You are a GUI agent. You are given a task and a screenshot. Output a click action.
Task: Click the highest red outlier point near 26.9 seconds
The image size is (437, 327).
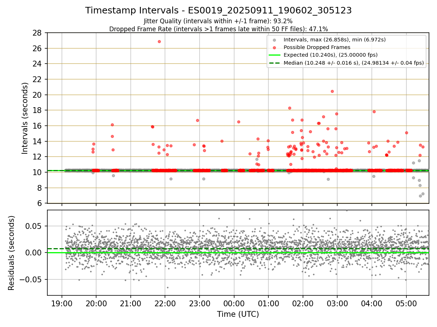click(159, 41)
